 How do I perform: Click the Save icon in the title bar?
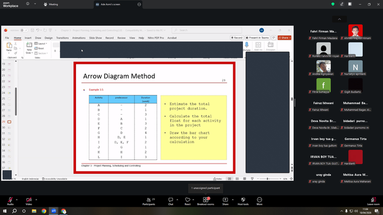click(x=32, y=30)
